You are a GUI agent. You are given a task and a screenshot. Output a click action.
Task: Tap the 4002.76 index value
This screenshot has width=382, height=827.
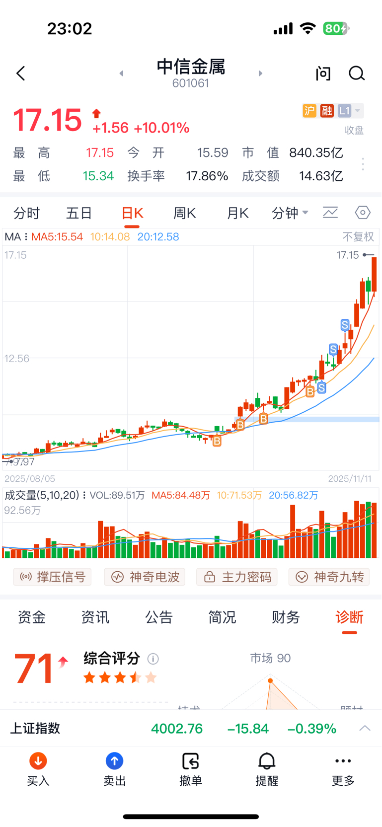177,729
